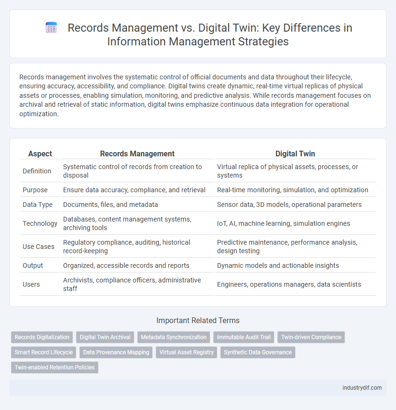Click the Data Type row label
The image size is (396, 410).
click(38, 205)
